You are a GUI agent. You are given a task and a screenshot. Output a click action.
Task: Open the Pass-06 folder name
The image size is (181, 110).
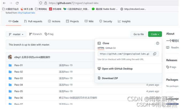(x=18, y=98)
